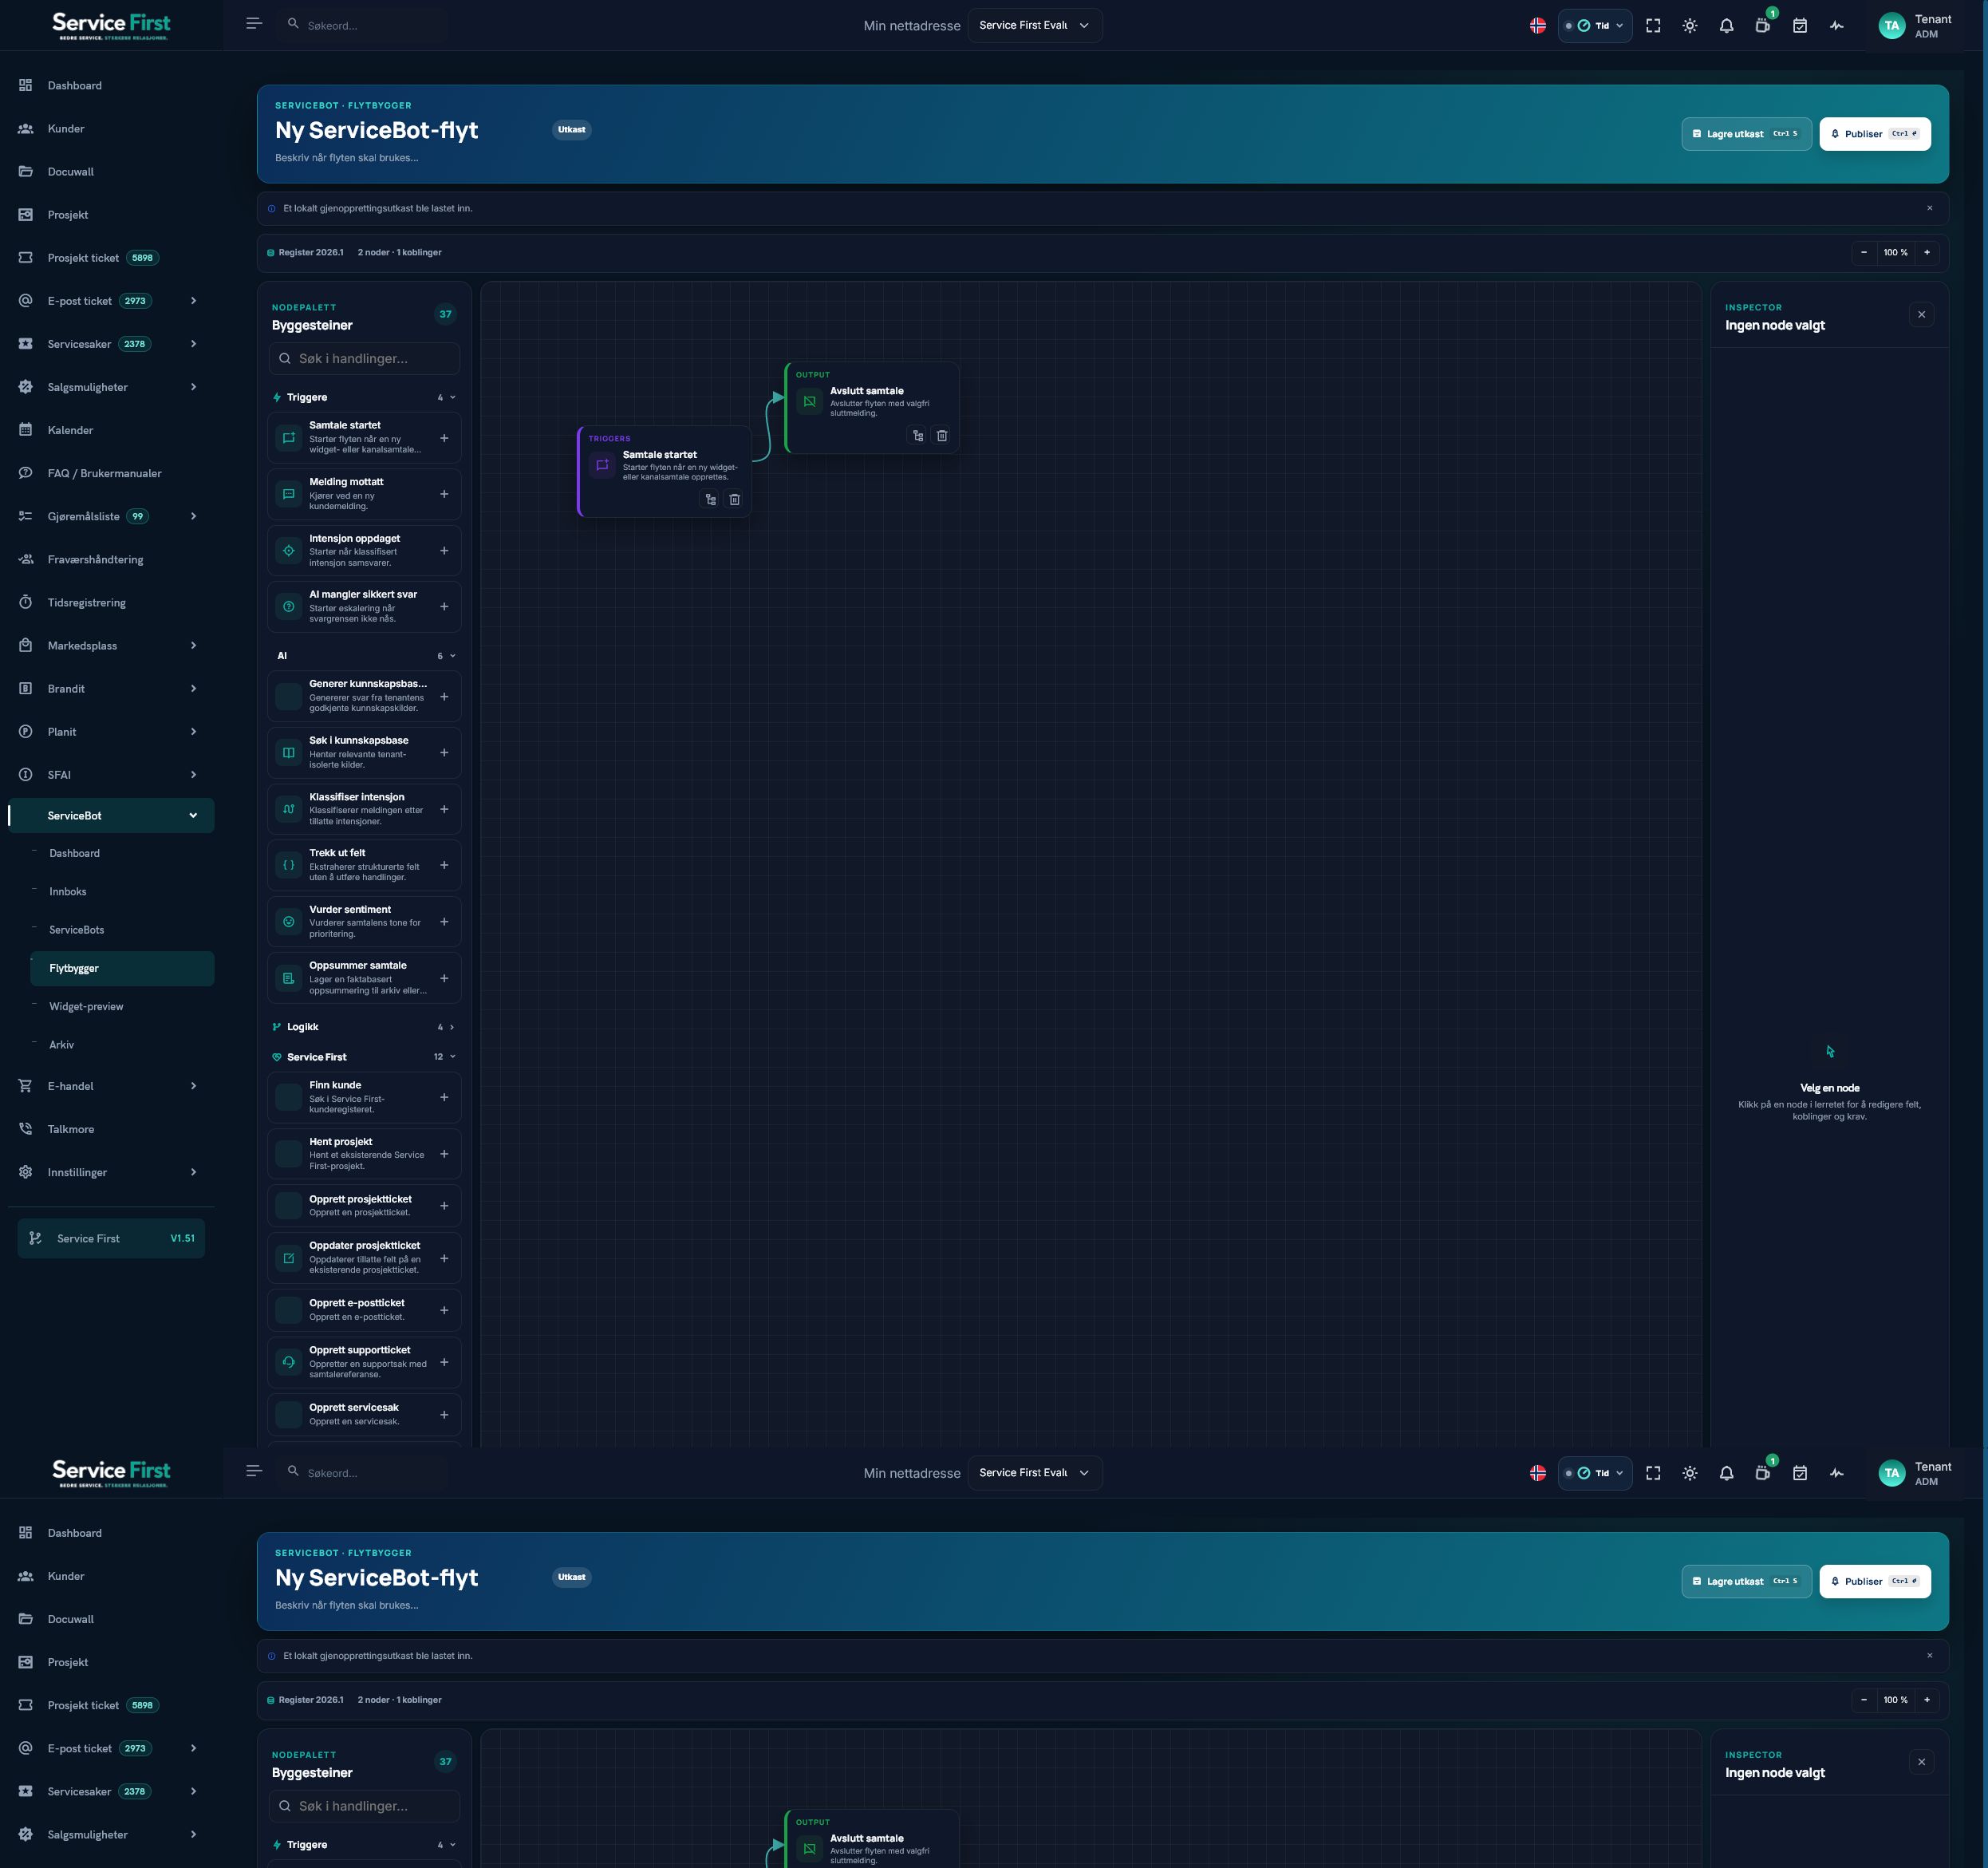
Task: Click text "Hent et eksisterende Service First-prosjekt."
Action: pos(367,1160)
